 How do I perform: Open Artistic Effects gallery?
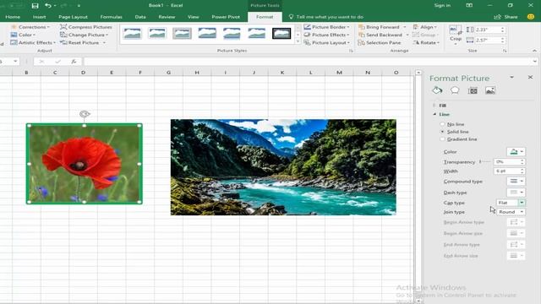(x=33, y=43)
